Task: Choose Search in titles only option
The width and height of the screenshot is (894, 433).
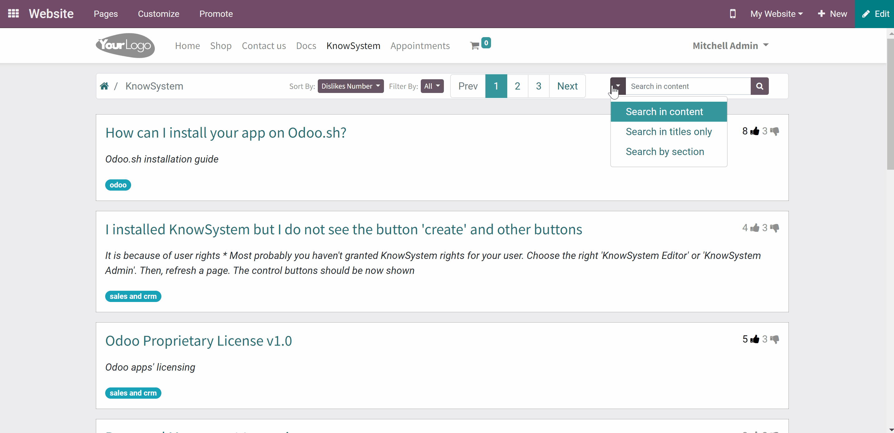Action: [x=669, y=132]
